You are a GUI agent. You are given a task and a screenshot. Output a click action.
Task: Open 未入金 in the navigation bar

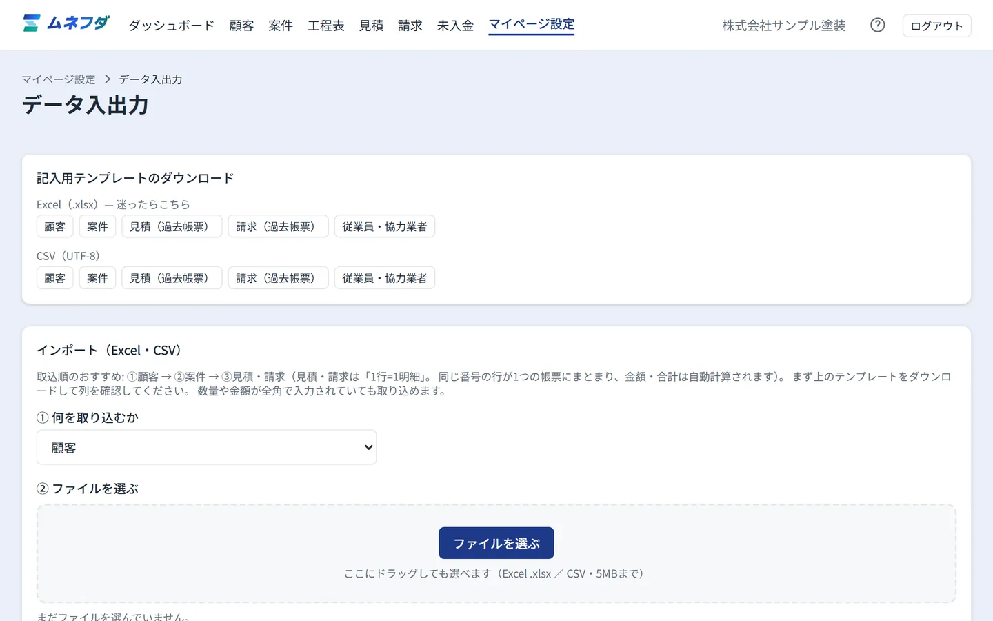455,26
